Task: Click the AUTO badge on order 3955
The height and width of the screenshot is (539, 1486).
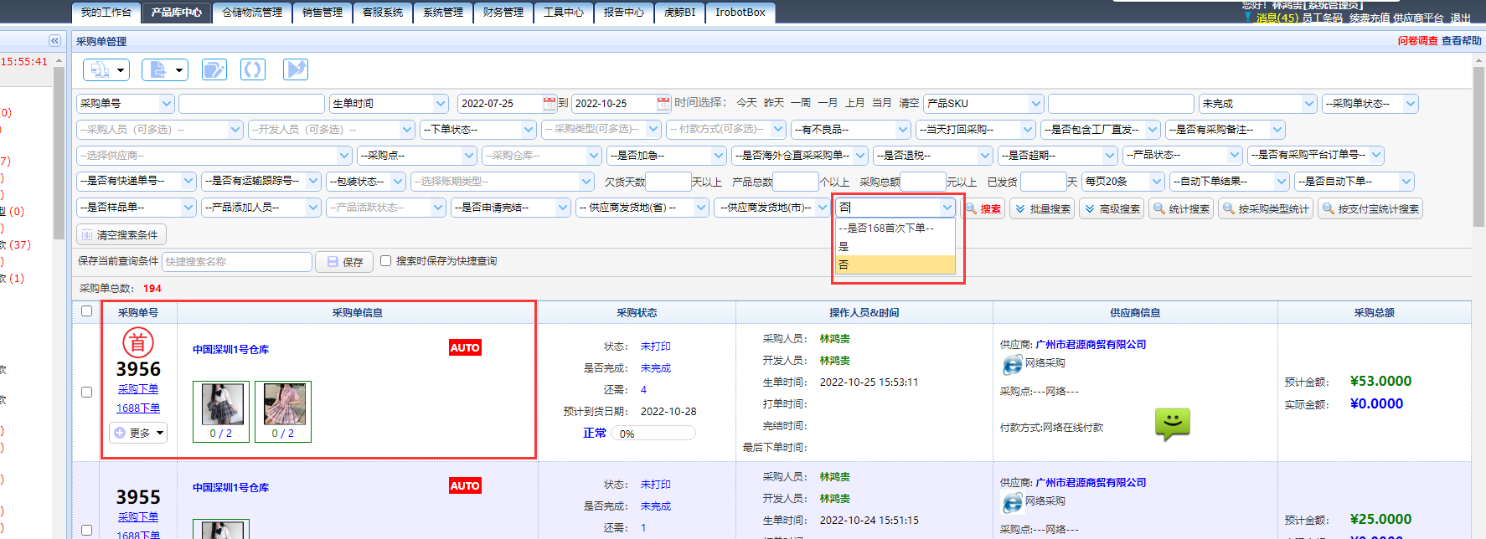Action: (x=465, y=485)
